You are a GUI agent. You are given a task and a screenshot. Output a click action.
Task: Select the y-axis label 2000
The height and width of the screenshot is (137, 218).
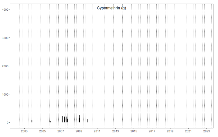click(x=5, y=66)
